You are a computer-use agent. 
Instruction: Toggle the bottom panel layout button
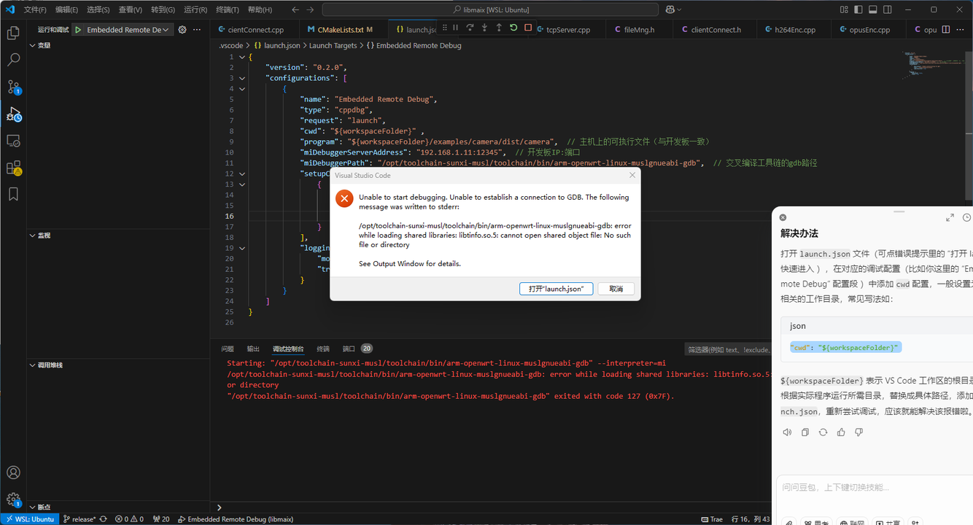(x=873, y=9)
